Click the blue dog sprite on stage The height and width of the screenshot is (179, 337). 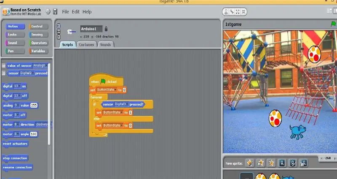(x=298, y=132)
